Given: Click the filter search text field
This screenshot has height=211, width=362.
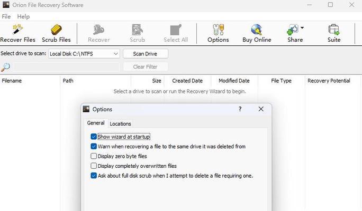Looking at the screenshot, I should pos(66,67).
